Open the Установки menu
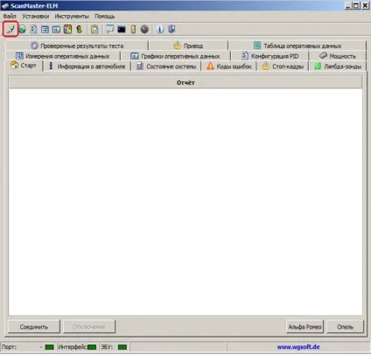The width and height of the screenshot is (371, 355). tap(36, 17)
